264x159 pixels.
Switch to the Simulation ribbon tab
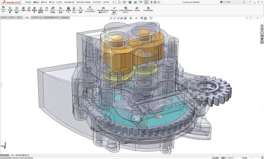[65, 18]
